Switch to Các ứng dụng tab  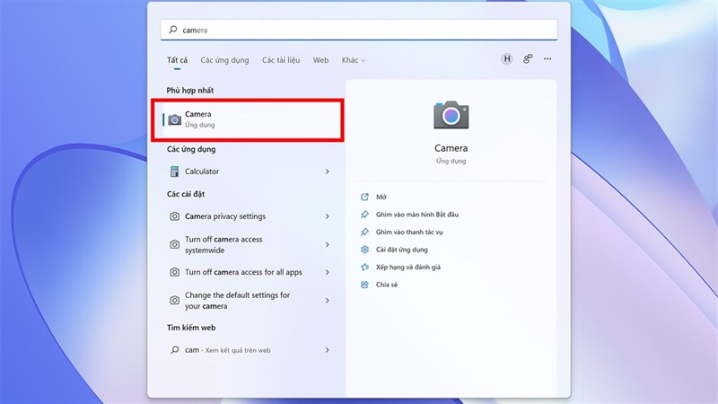[x=225, y=60]
